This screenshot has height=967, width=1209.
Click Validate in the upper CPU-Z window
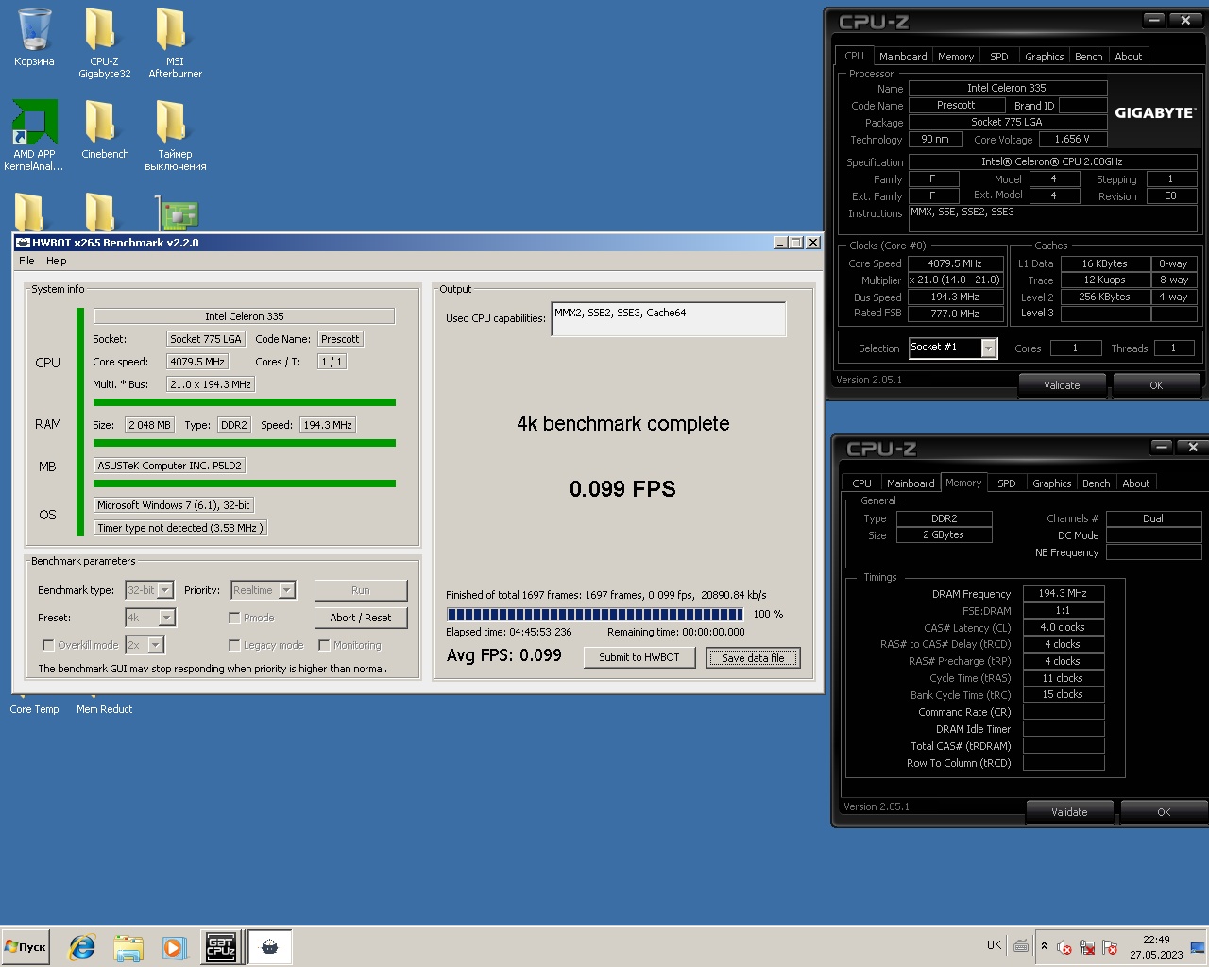pyautogui.click(x=1062, y=385)
